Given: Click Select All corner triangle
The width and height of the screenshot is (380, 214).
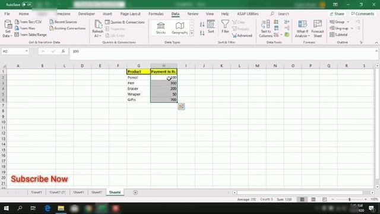Looking at the screenshot, I should (x=4, y=66).
